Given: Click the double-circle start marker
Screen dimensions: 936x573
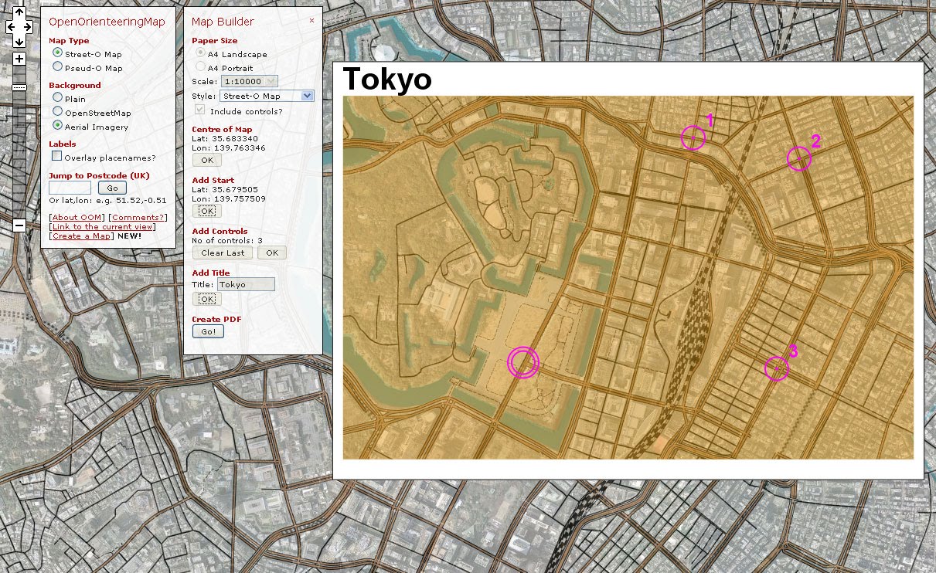Looking at the screenshot, I should (522, 362).
